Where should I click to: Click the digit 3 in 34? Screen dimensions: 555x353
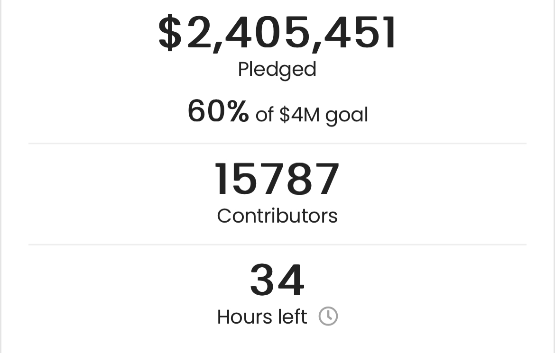(263, 280)
